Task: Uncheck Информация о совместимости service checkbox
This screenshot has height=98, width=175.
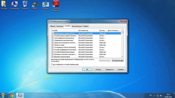Action: point(53,33)
